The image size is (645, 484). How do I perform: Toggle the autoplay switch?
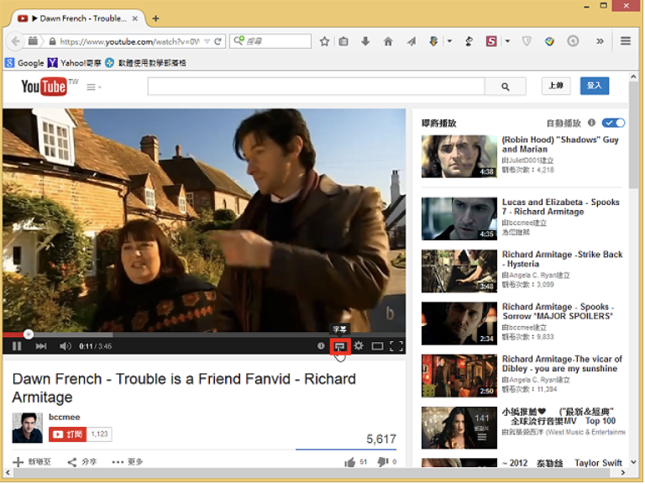[x=613, y=123]
